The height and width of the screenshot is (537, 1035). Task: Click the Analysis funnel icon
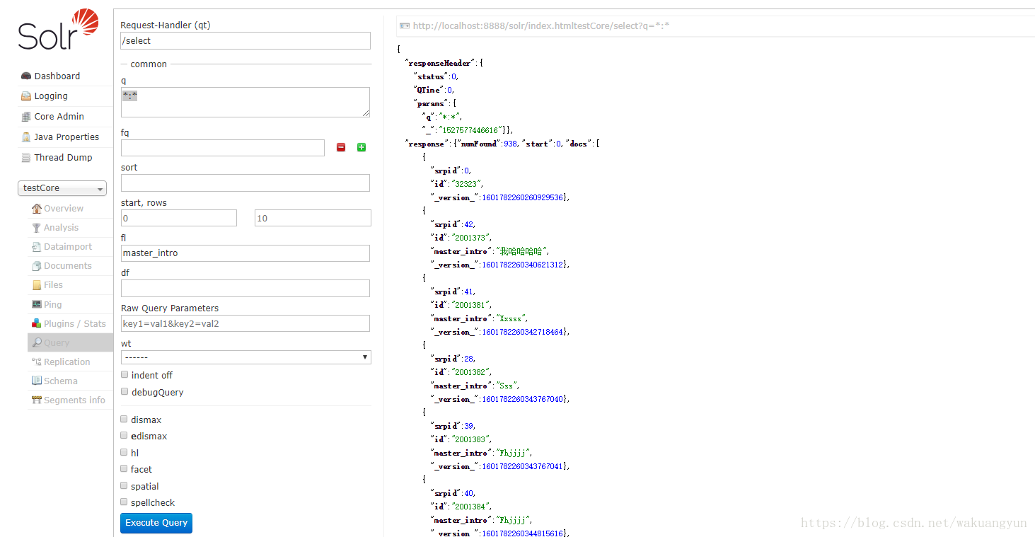[x=37, y=227]
